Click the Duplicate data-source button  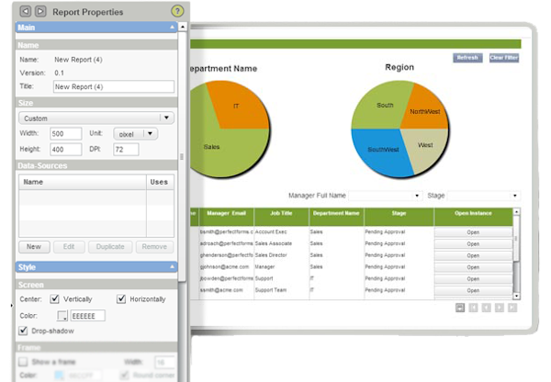110,247
